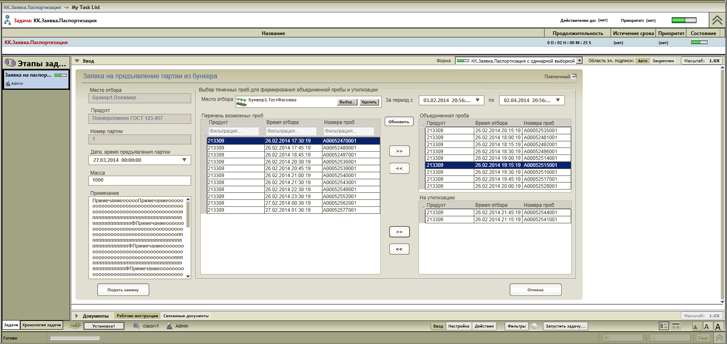Screen dimensions: 727x344
Task: Open the batch presentation date dropdown
Action: point(184,160)
